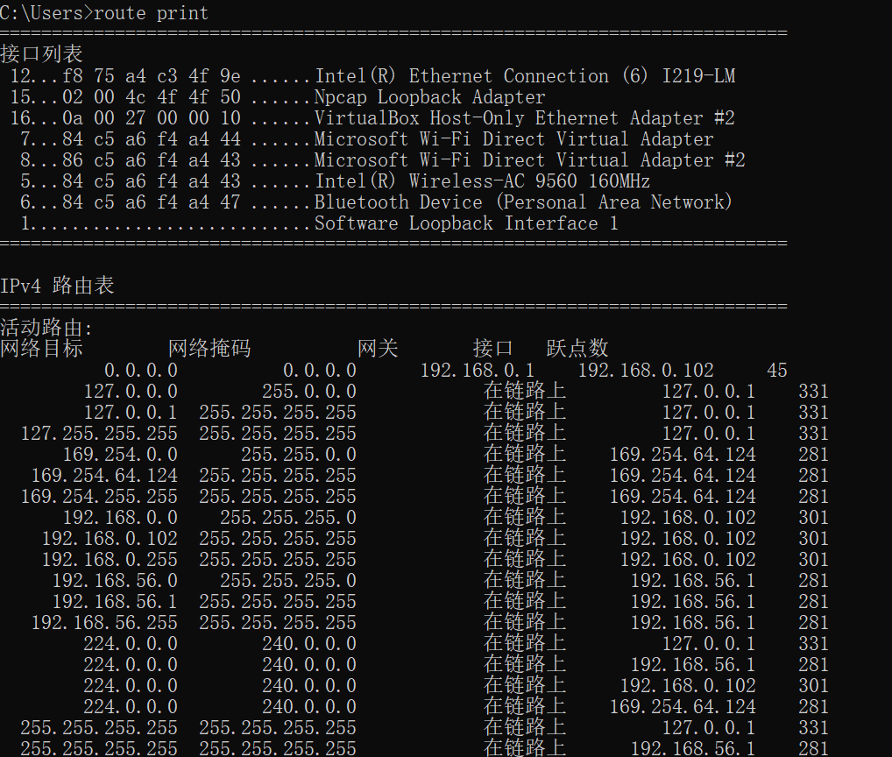The image size is (892, 757).
Task: Click 'Bluetooth Device (Personal Area Network)' entry
Action: [523, 202]
